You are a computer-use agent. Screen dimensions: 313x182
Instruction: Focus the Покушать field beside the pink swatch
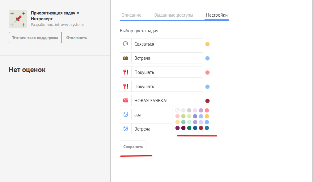pyautogui.click(x=167, y=72)
